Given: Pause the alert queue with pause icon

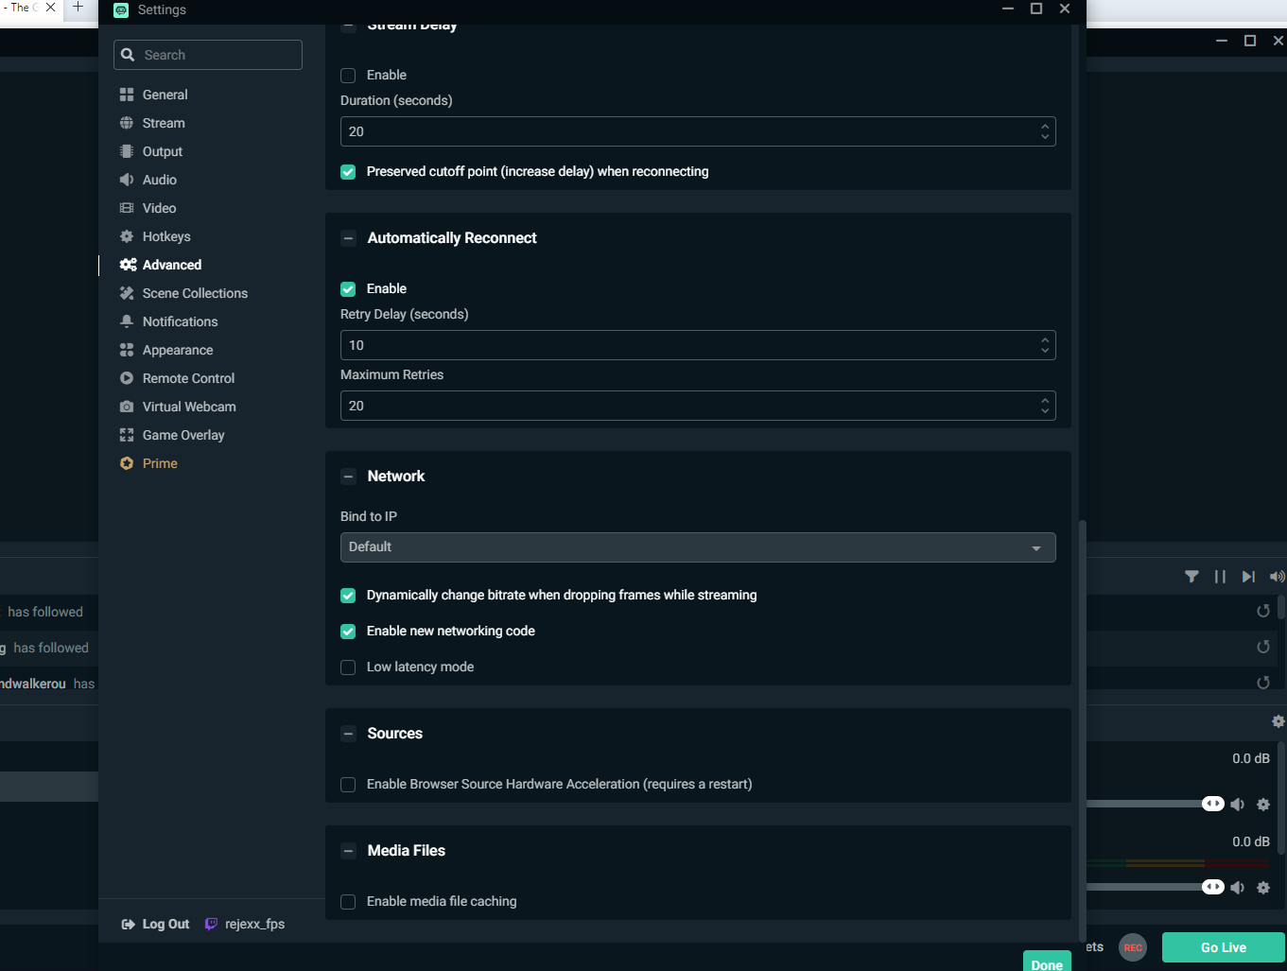Looking at the screenshot, I should click(1220, 577).
